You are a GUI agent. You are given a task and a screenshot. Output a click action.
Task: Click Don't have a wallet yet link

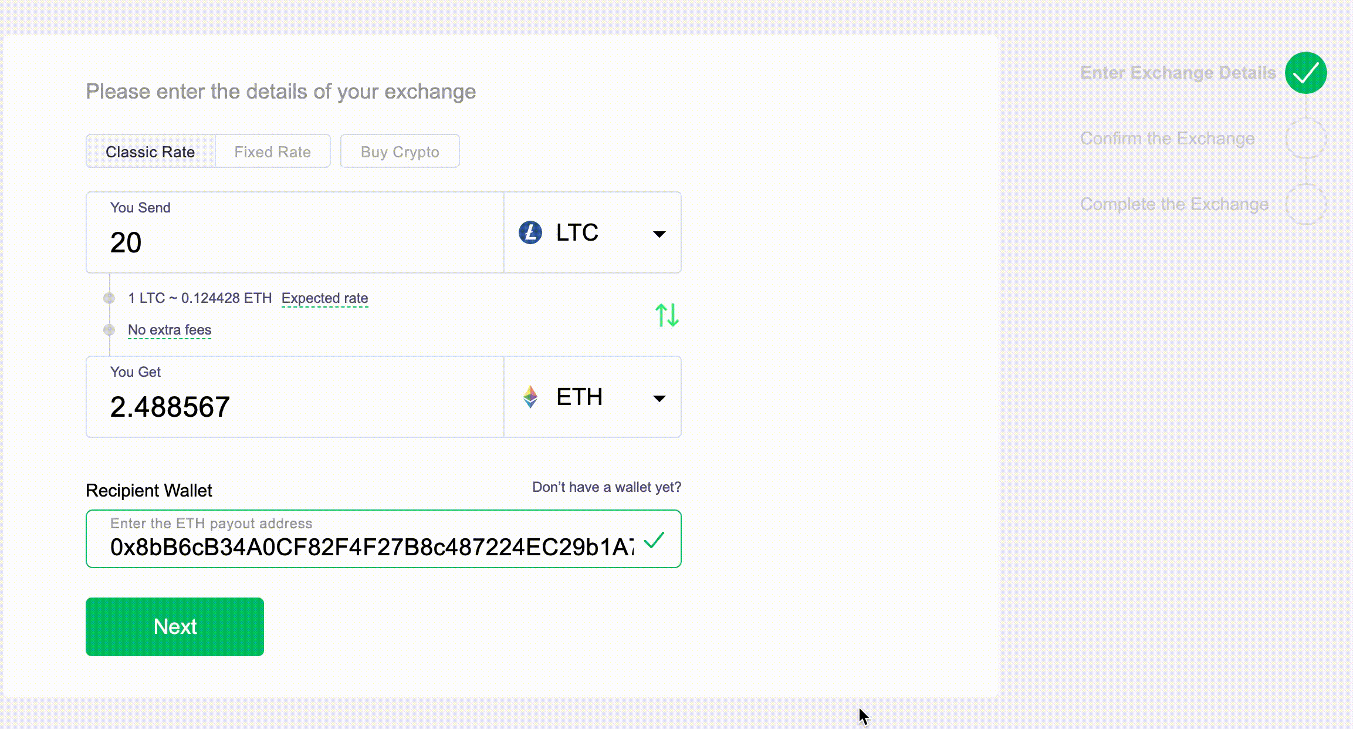607,487
